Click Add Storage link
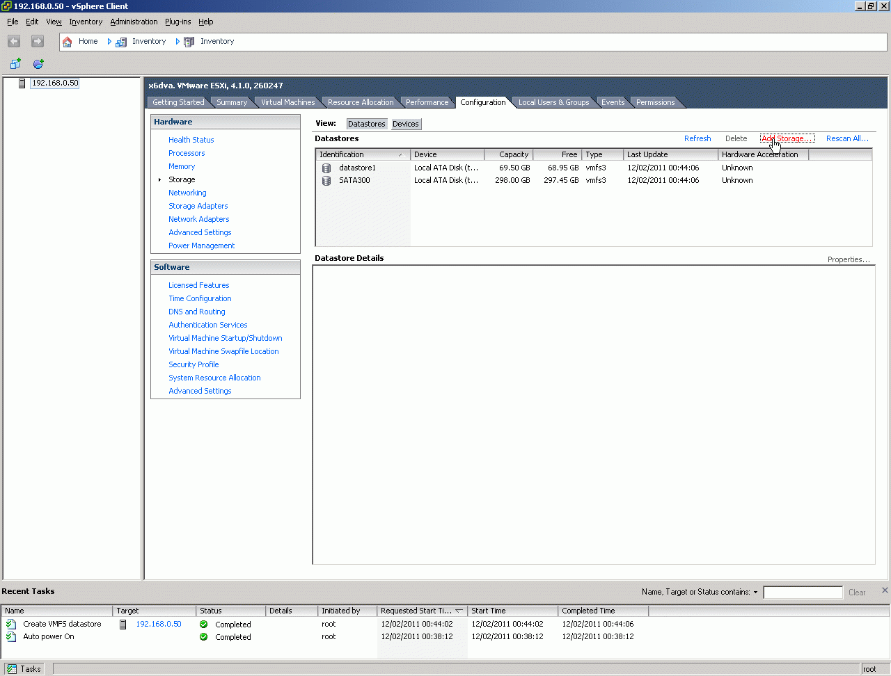The image size is (891, 676). click(787, 138)
